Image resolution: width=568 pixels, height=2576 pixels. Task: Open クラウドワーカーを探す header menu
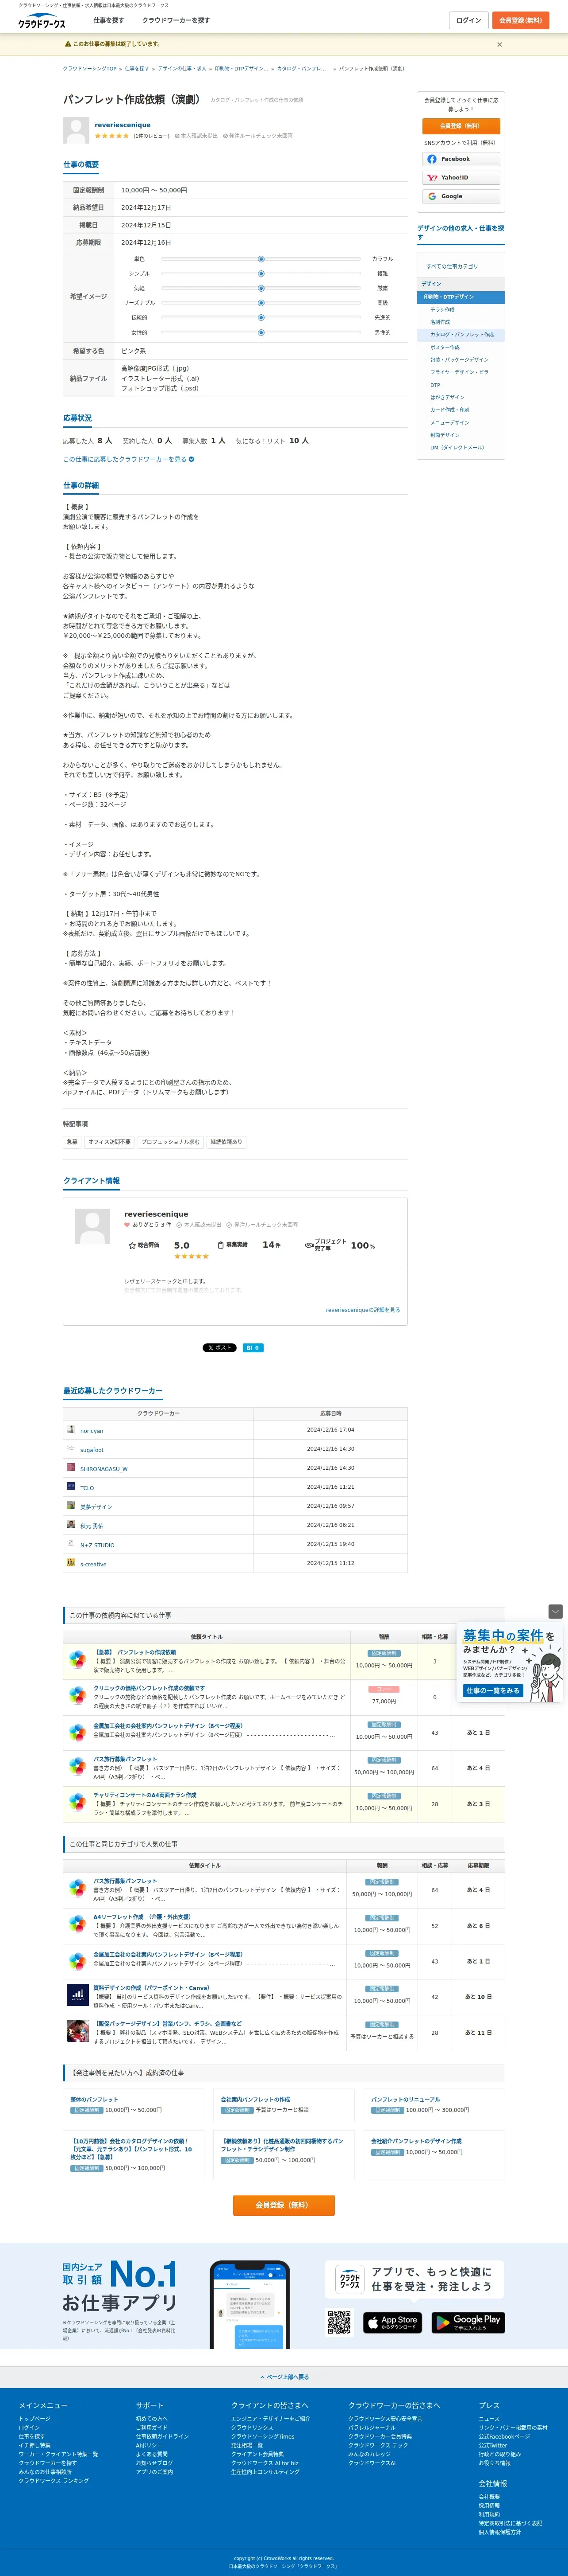176,20
